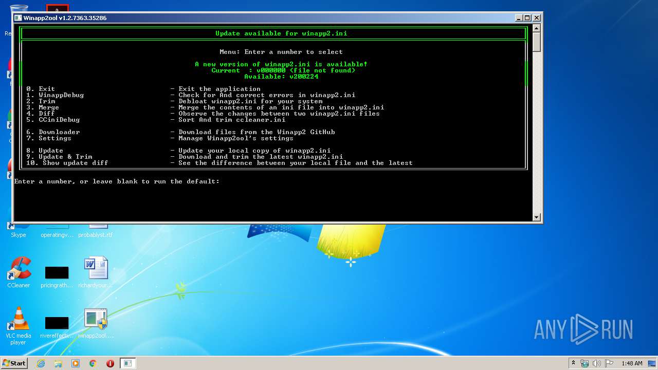Click 'Download files from the Winapp2 GitHub' description

point(257,132)
